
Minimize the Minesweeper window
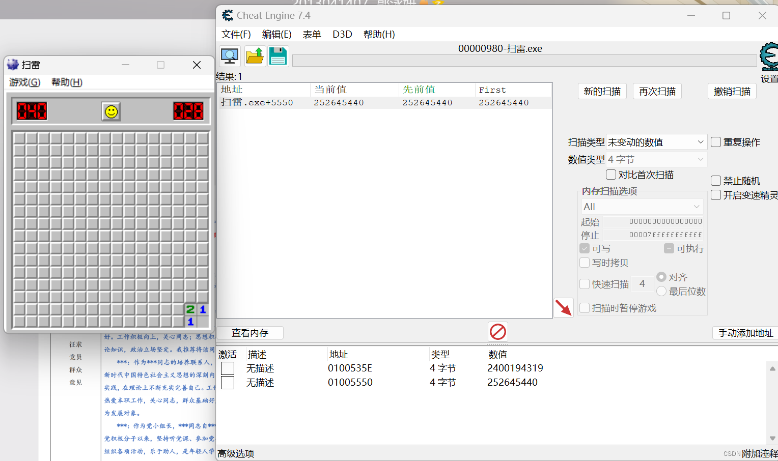tap(126, 65)
